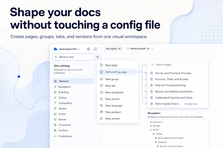Image resolution: width=223 pixels, height=148 pixels.
Task: Click the Already here label
Action: click(x=191, y=104)
